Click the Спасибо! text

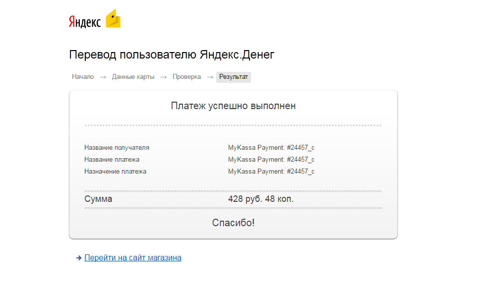tap(233, 223)
